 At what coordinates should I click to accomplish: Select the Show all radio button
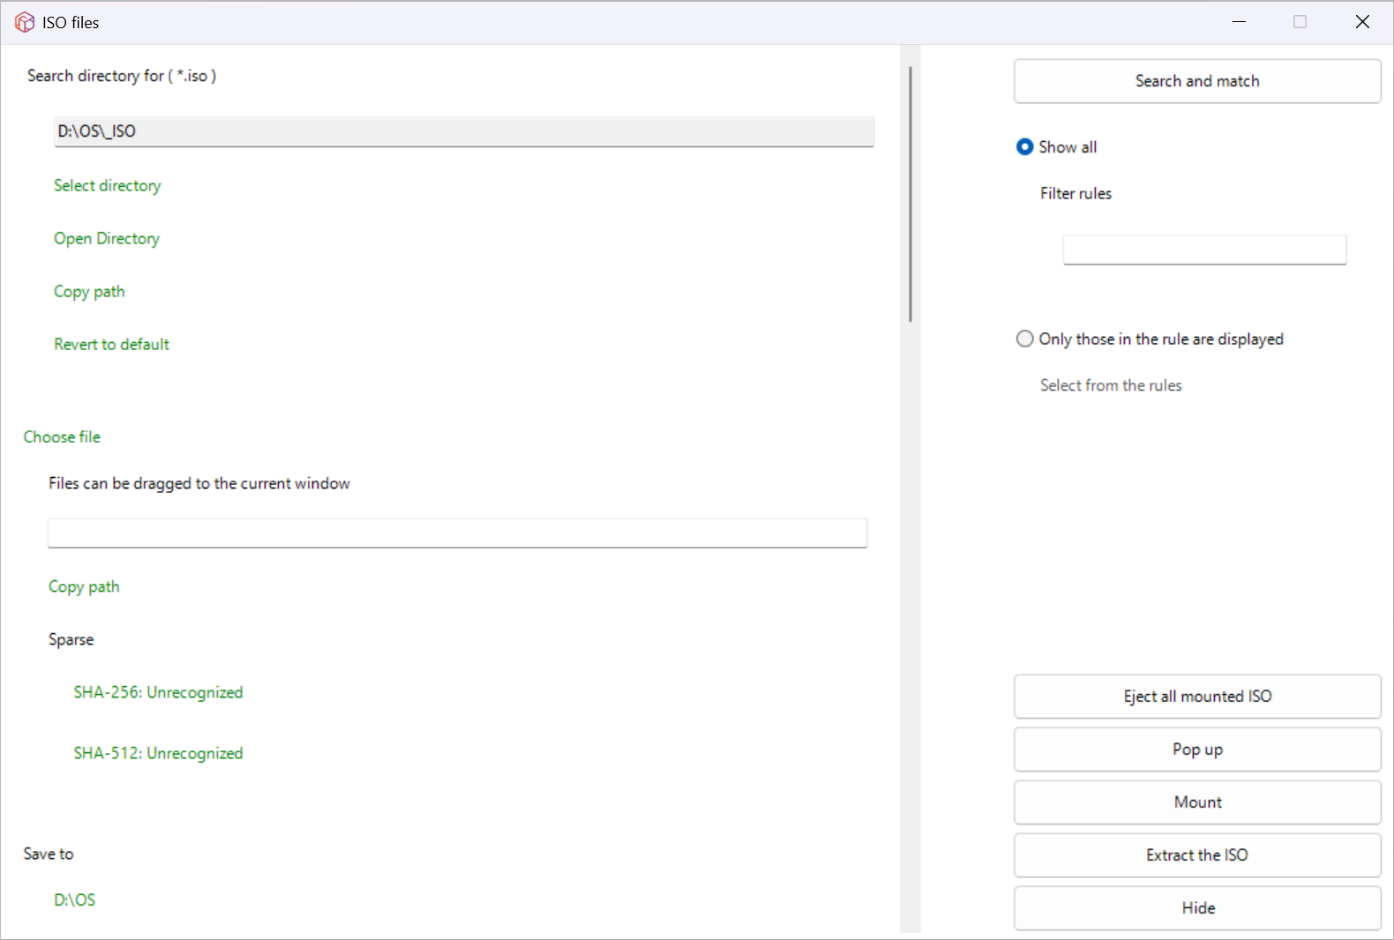1024,147
